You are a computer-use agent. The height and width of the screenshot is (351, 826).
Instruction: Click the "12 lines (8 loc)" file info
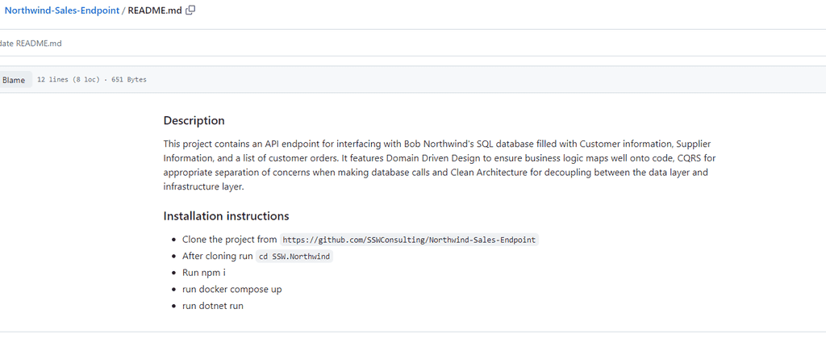coord(67,80)
